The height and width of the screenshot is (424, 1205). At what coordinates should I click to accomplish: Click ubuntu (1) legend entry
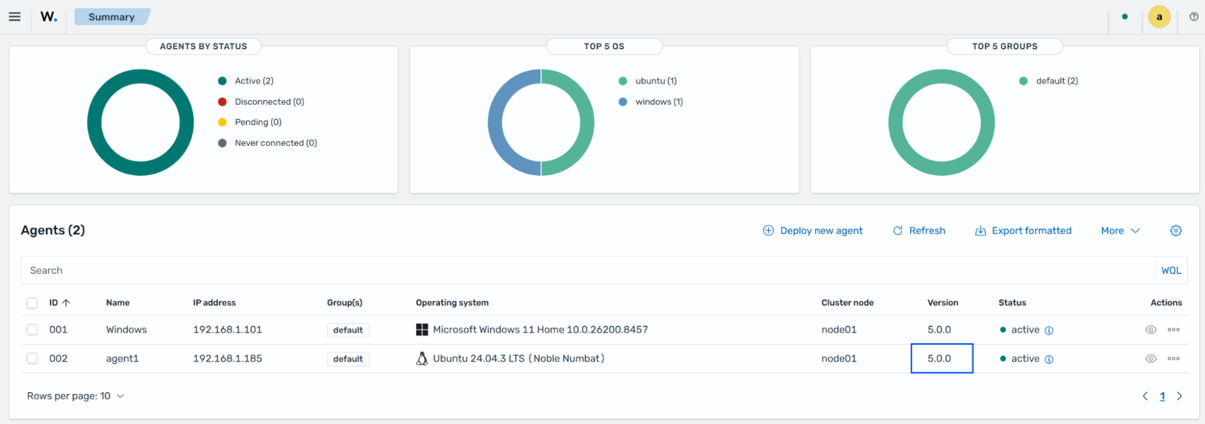(x=648, y=81)
